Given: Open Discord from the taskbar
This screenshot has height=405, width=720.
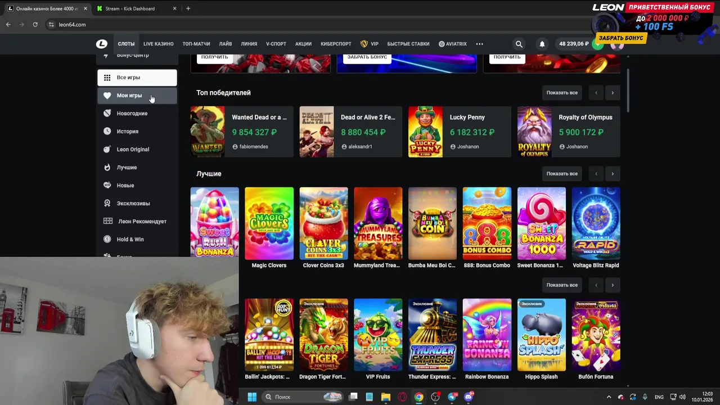Looking at the screenshot, I should 469,397.
